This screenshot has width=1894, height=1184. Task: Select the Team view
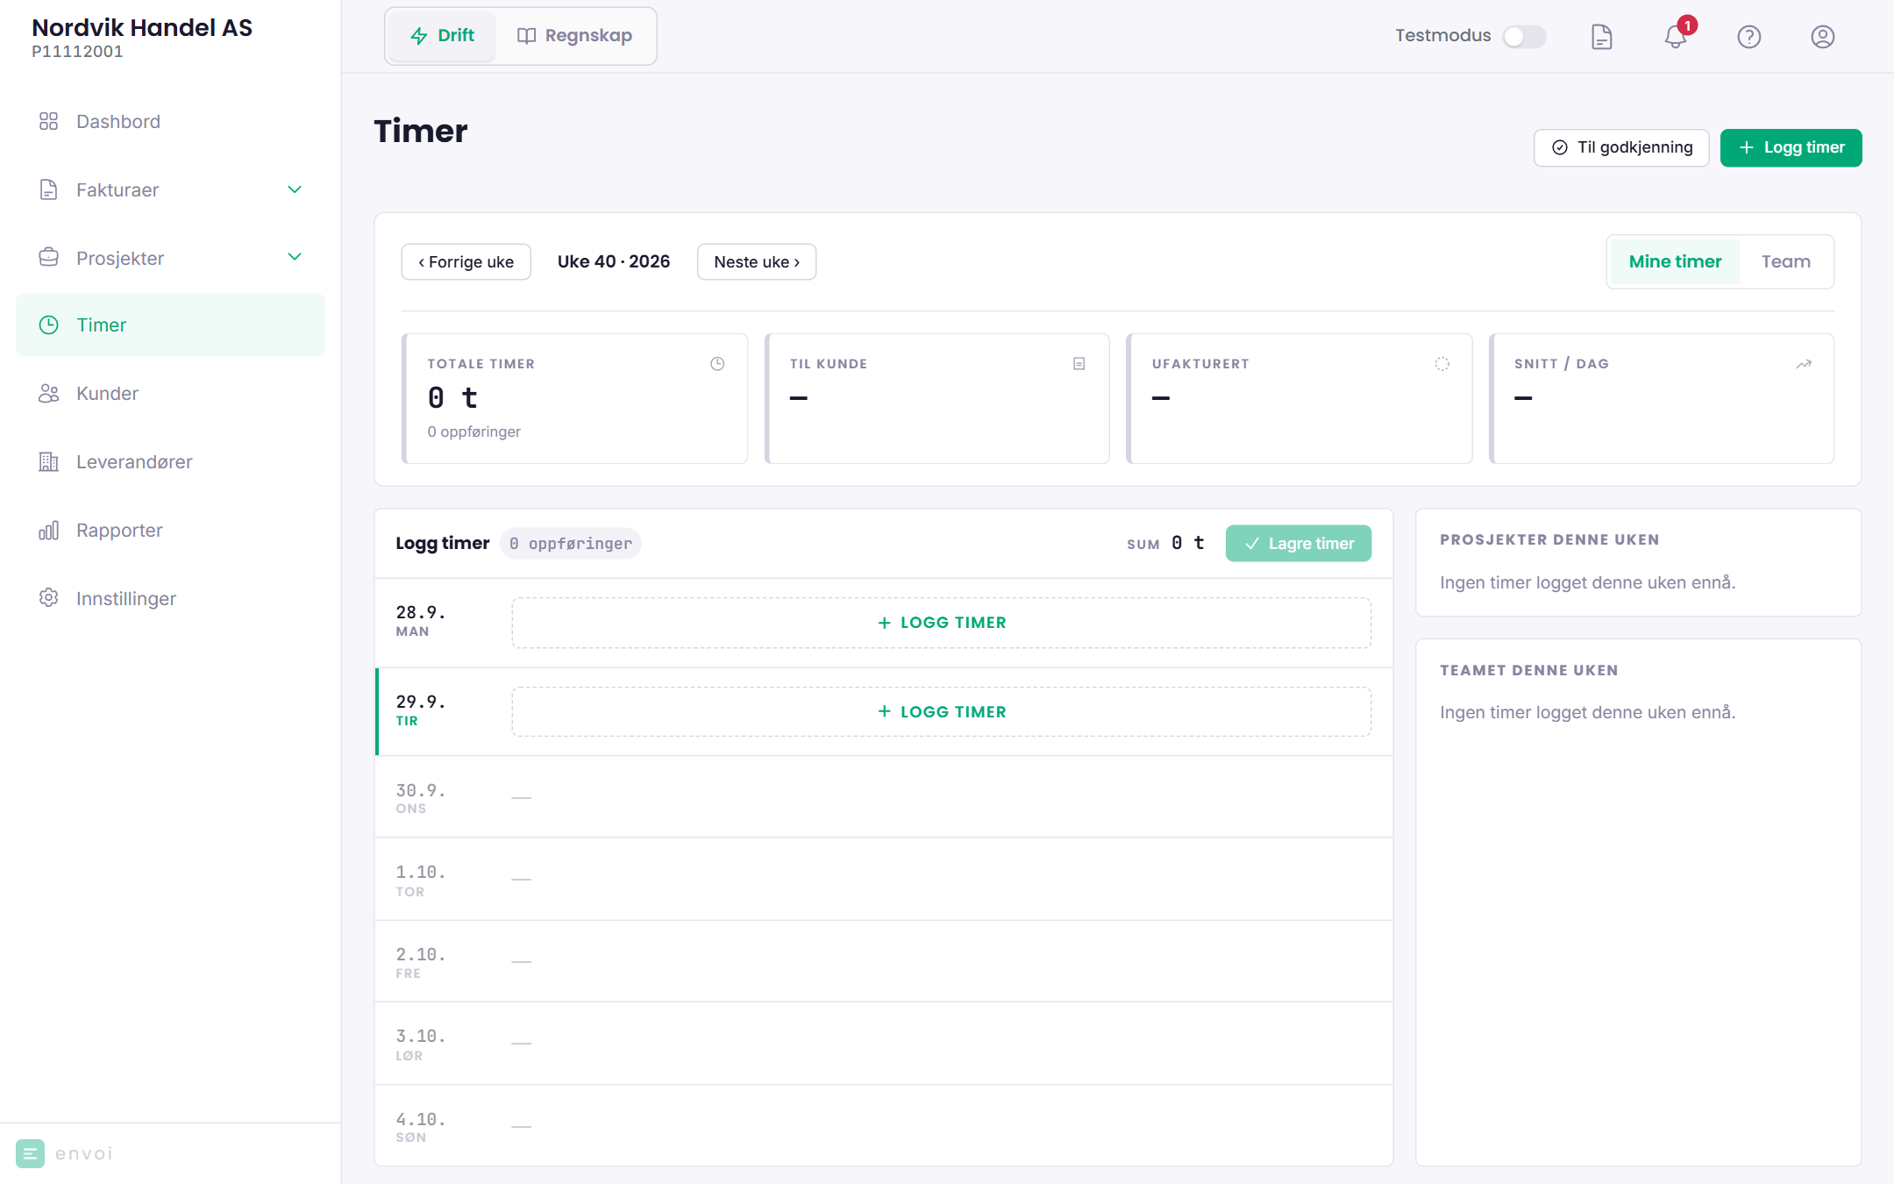tap(1785, 261)
